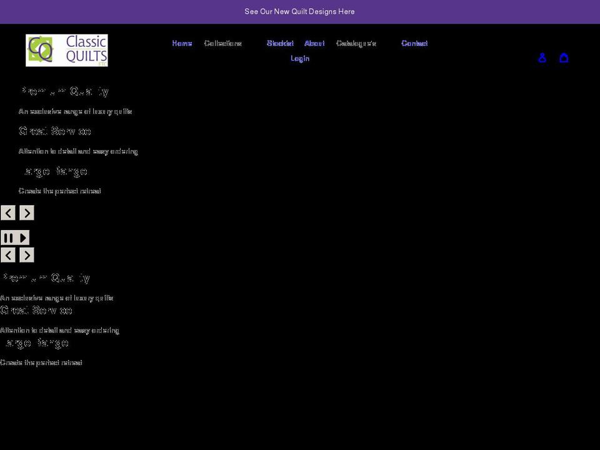This screenshot has height=450, width=600.
Task: Click previous-slide arrow just above pause button
Action: (8, 212)
